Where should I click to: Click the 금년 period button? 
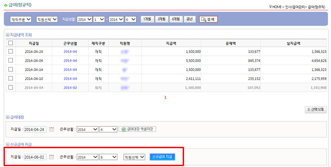[189, 19]
